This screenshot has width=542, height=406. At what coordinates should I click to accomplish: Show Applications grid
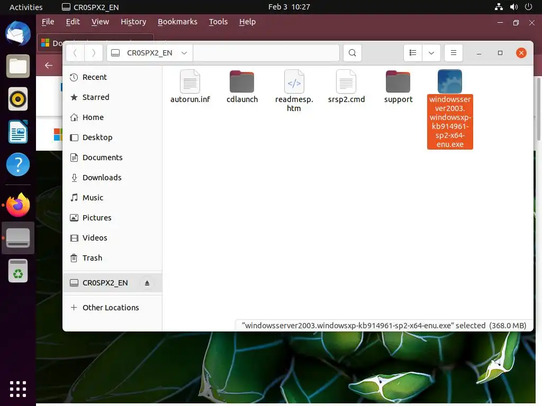point(18,389)
